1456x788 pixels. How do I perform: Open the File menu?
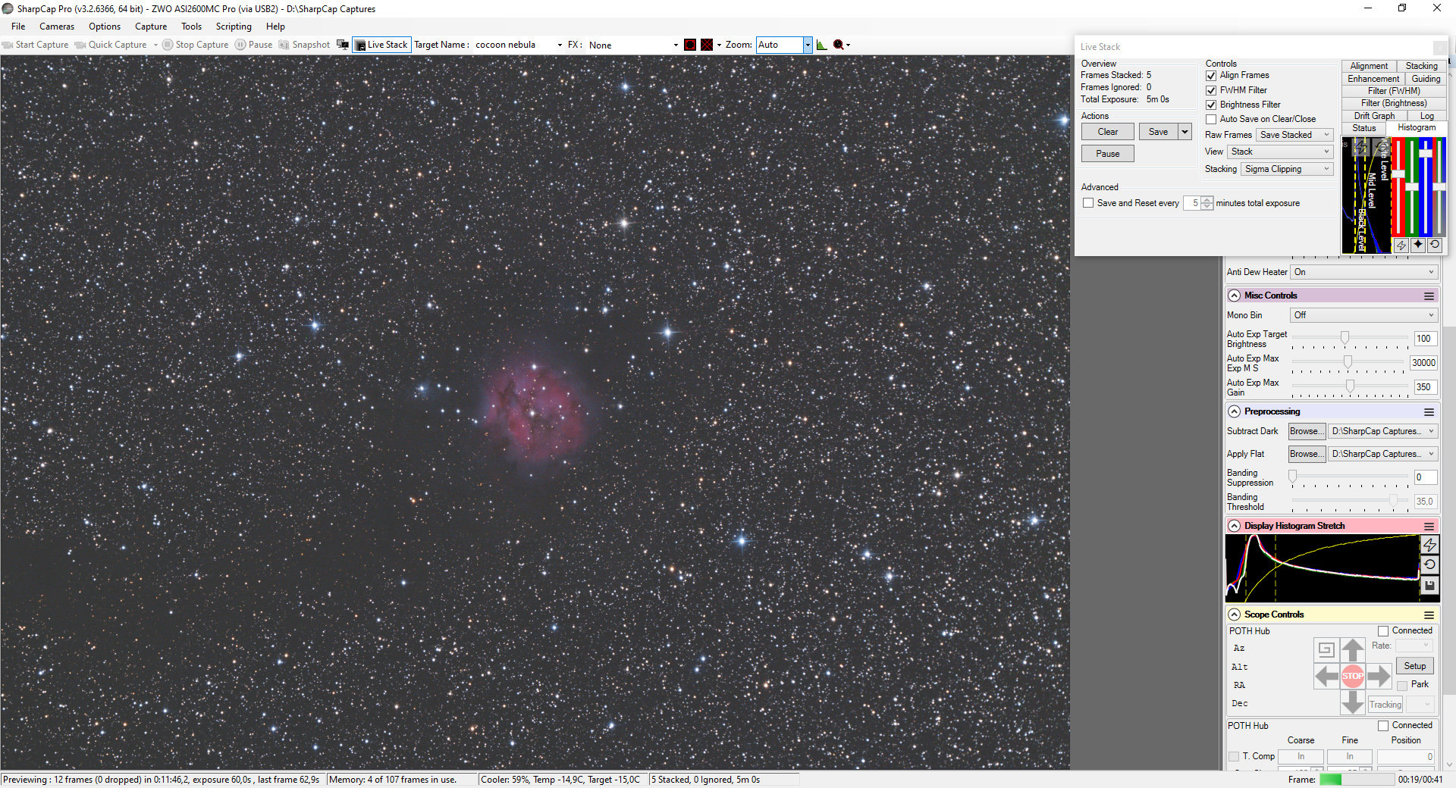click(x=18, y=27)
